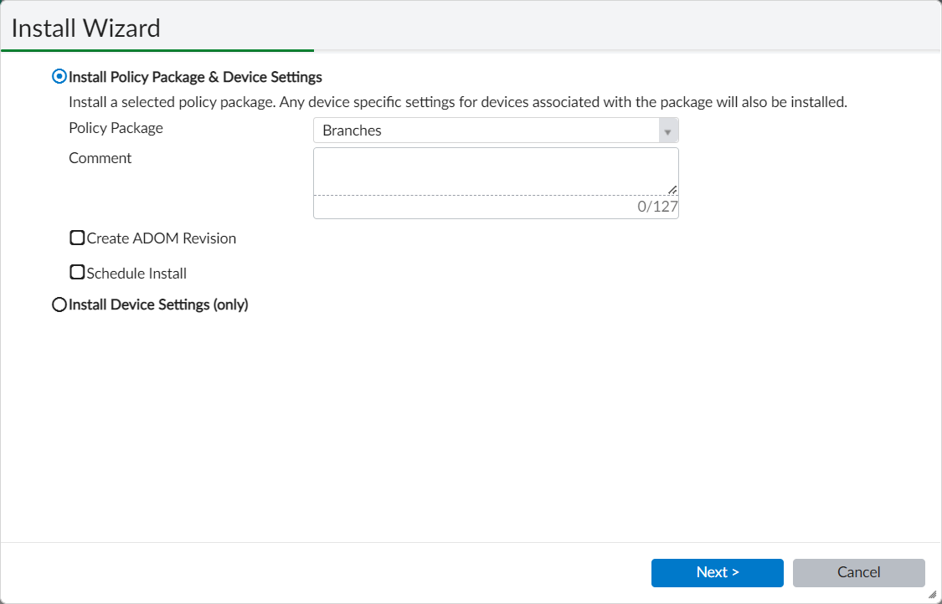Enable the Create ADOM Revision checkbox
This screenshot has width=942, height=604.
pyautogui.click(x=77, y=238)
